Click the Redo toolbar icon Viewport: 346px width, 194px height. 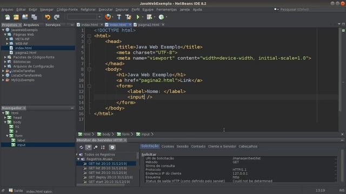pyautogui.click(x=57, y=17)
